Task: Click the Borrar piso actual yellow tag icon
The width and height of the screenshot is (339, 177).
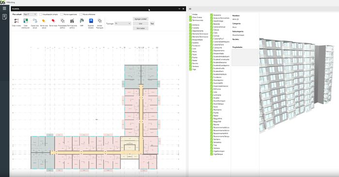Action: click(44, 21)
